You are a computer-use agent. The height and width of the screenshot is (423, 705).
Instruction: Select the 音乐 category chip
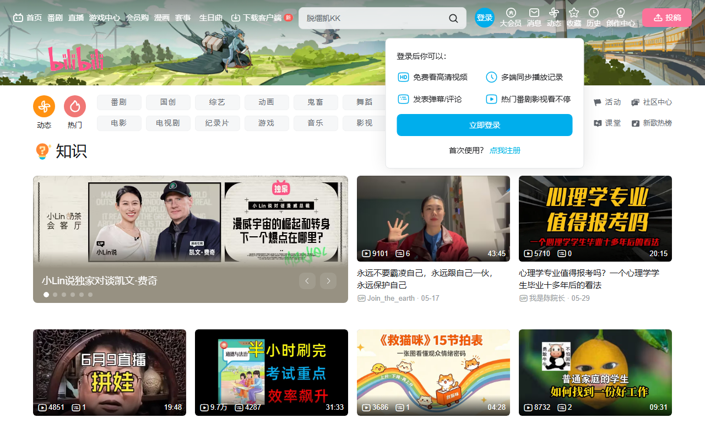pyautogui.click(x=316, y=123)
